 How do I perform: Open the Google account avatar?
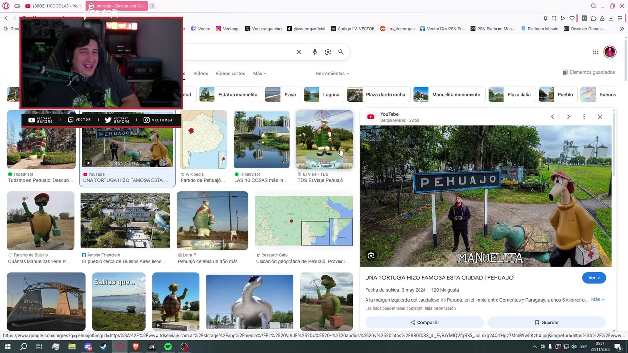tap(610, 52)
